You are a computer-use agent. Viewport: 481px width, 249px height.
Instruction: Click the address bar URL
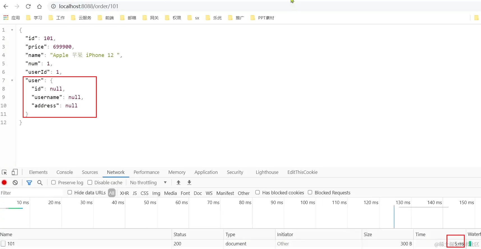point(89,6)
